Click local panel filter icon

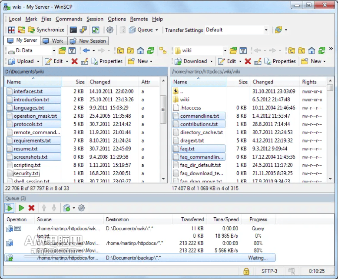72,51
